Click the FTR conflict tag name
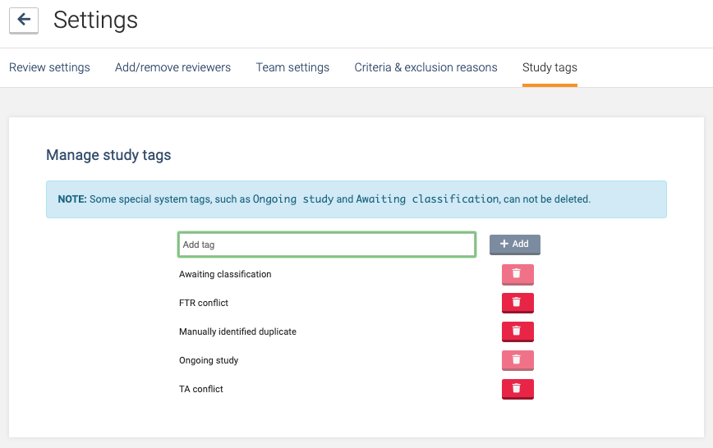 204,303
